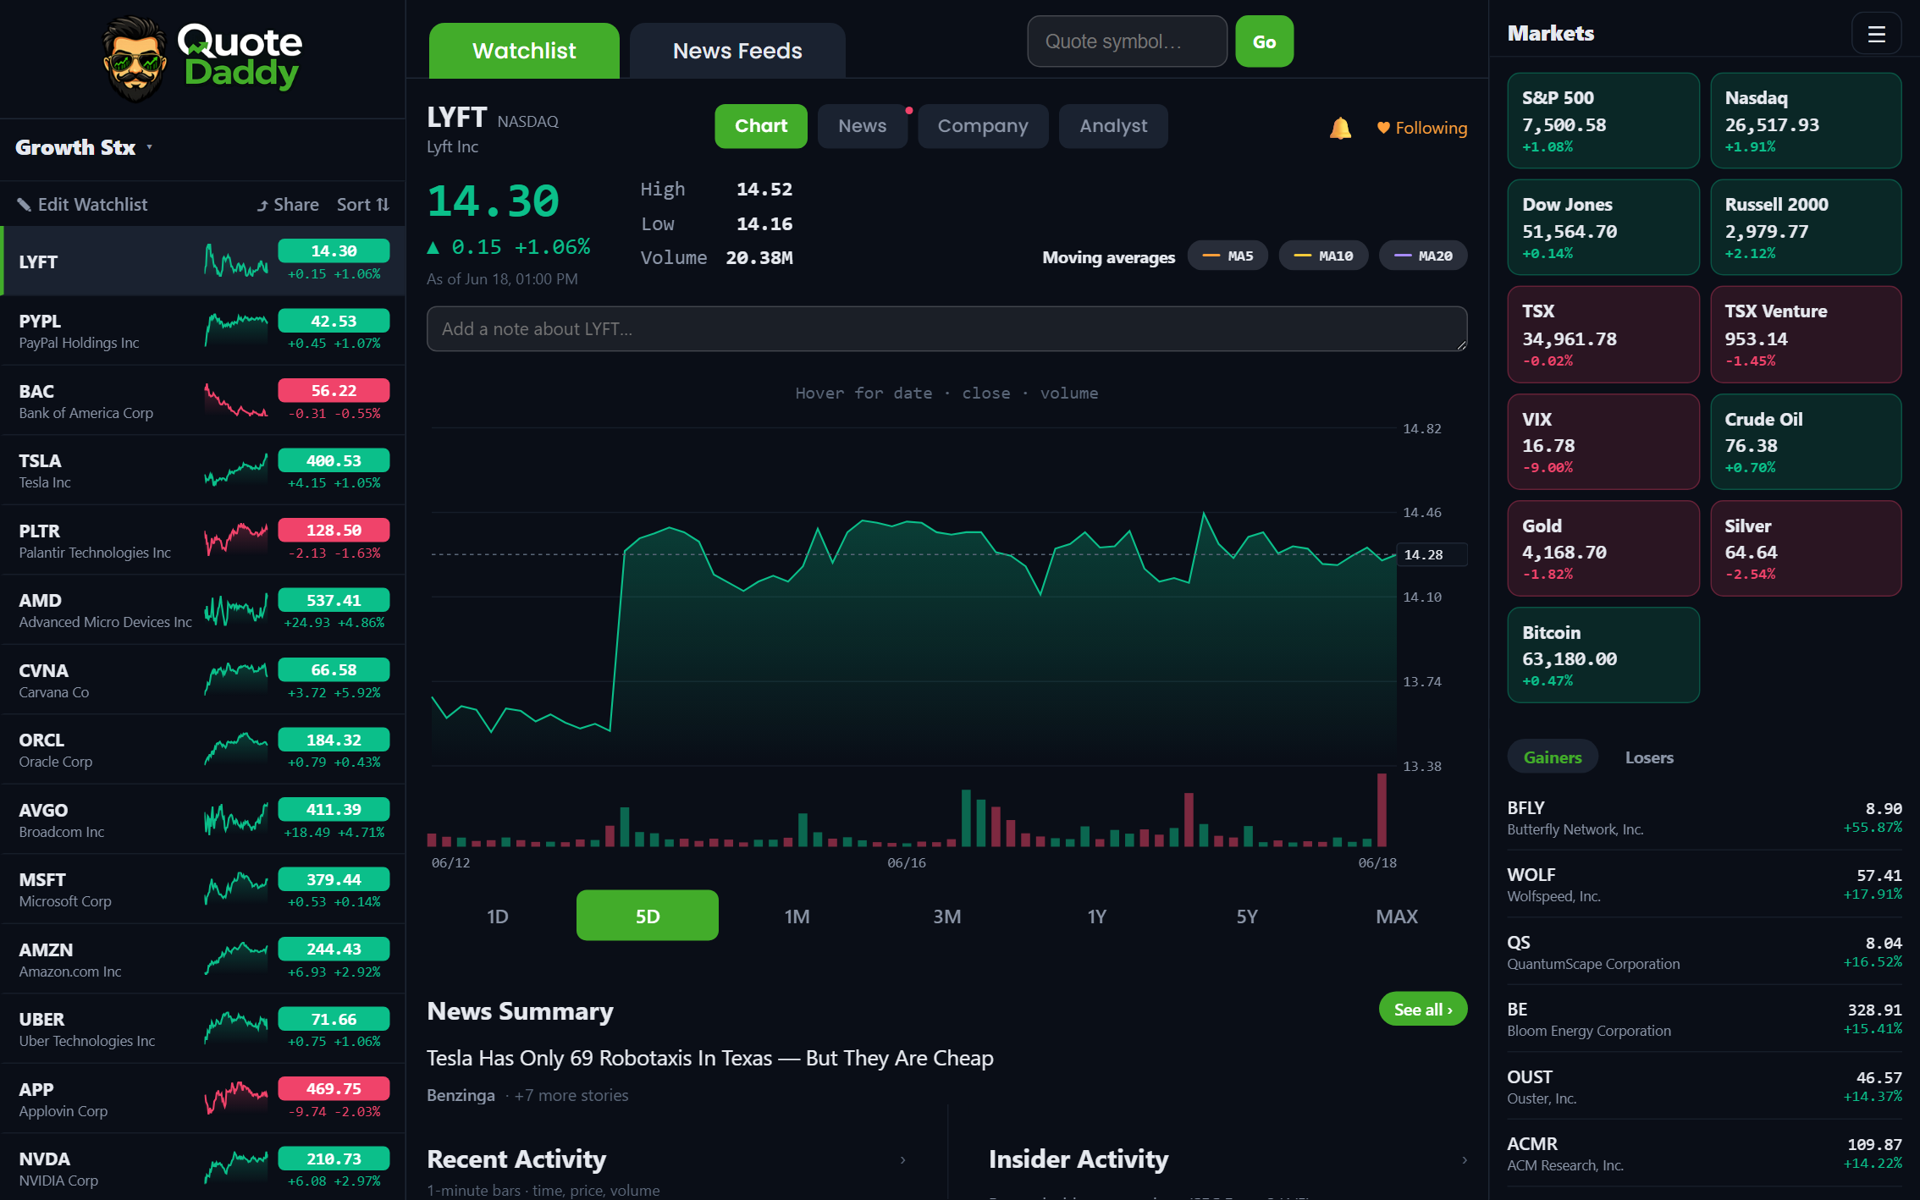Toggle the MA5 moving average
This screenshot has height=1200, width=1920.
click(1228, 256)
